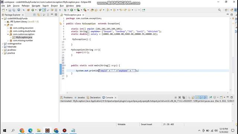Toggle Show Console on Standard Error change
Viewport: 238px width, 134px height.
[x=205, y=98]
